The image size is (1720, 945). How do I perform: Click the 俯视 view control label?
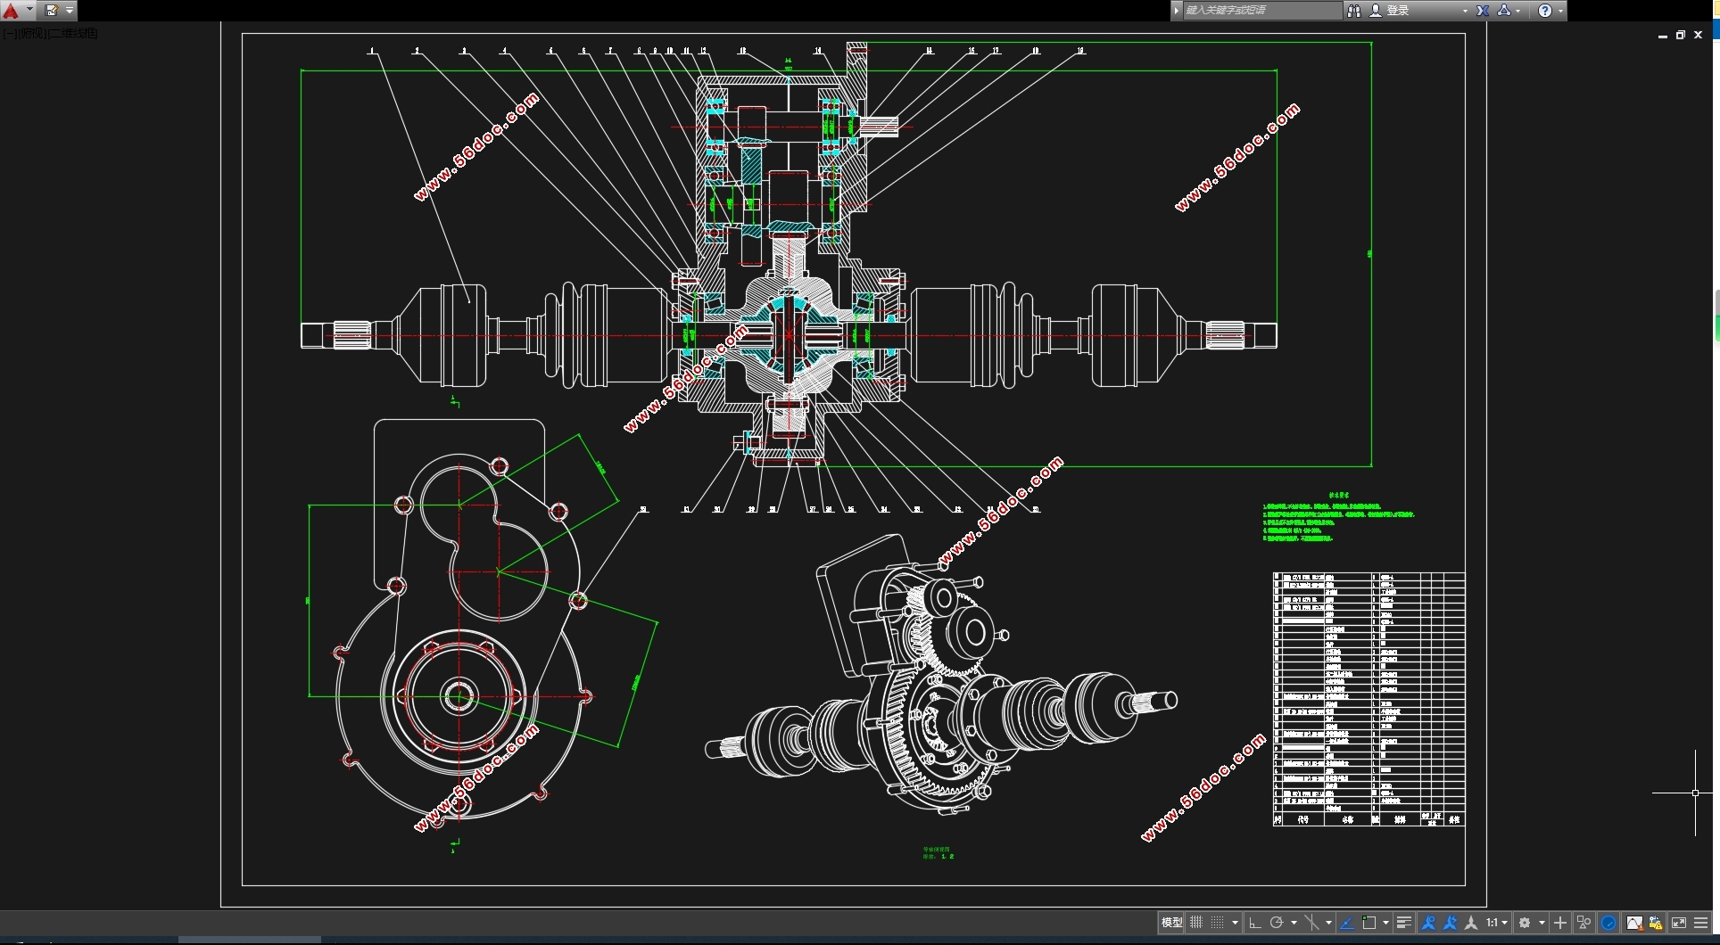(x=32, y=34)
